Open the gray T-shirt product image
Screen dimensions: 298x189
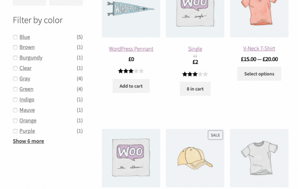point(259,158)
